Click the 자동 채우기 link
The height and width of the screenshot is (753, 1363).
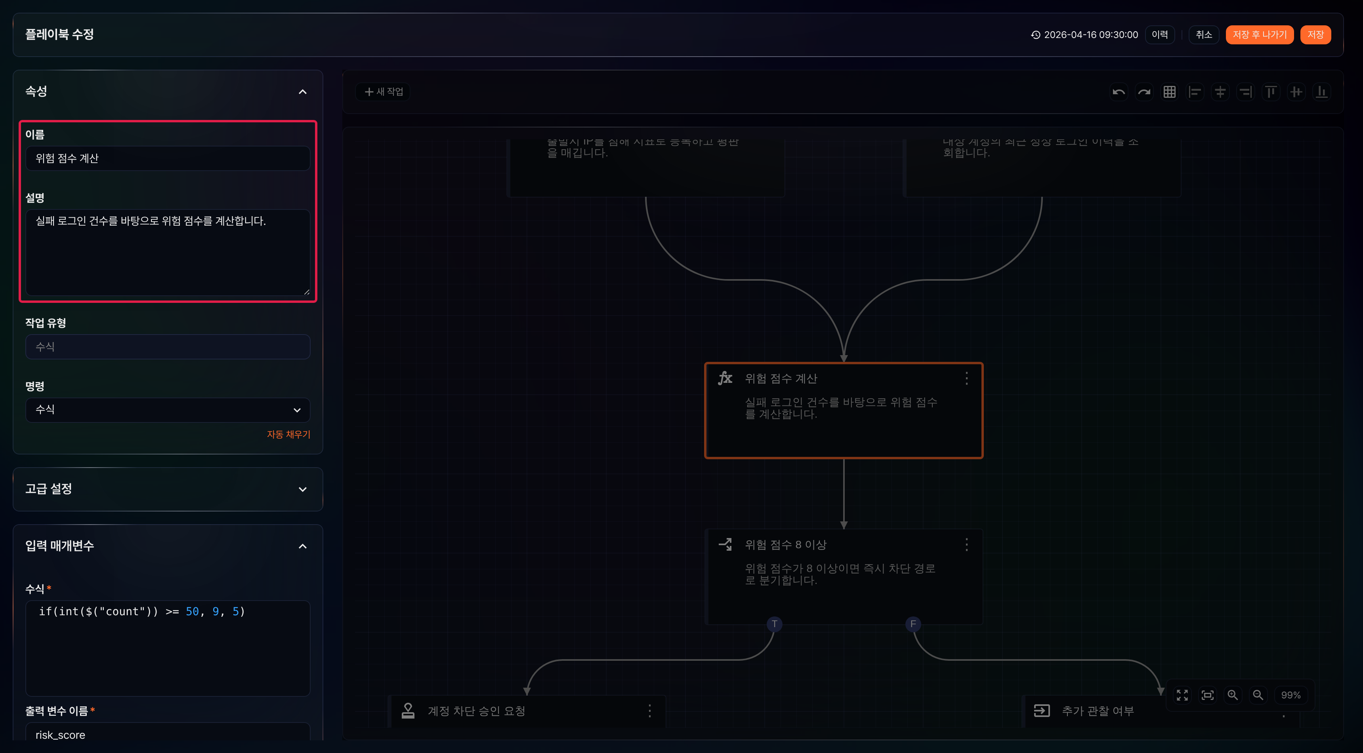pos(288,434)
